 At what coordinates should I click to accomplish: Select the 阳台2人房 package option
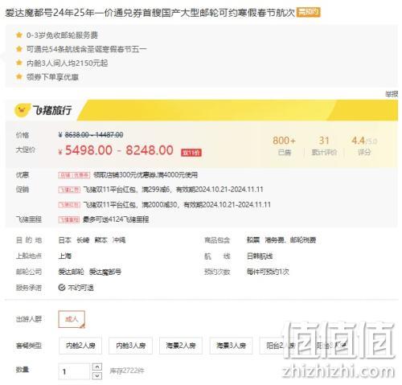pos(281,346)
